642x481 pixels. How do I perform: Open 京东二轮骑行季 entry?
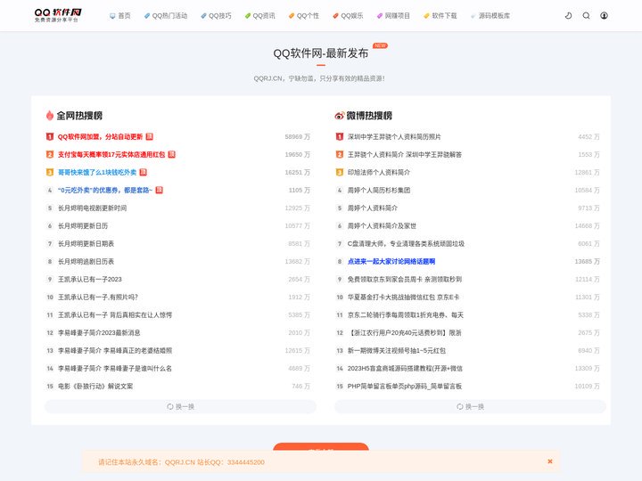406,315
